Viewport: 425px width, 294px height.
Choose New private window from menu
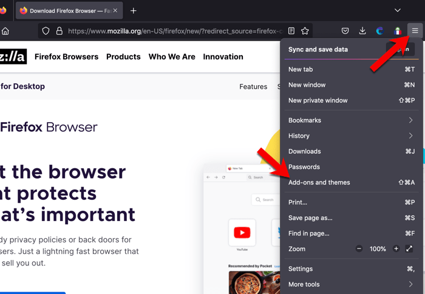coord(318,100)
